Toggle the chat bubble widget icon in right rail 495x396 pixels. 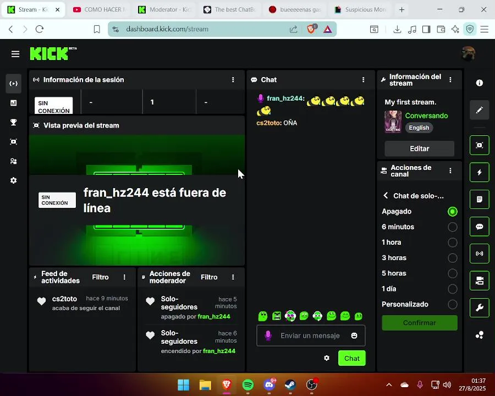(x=479, y=227)
